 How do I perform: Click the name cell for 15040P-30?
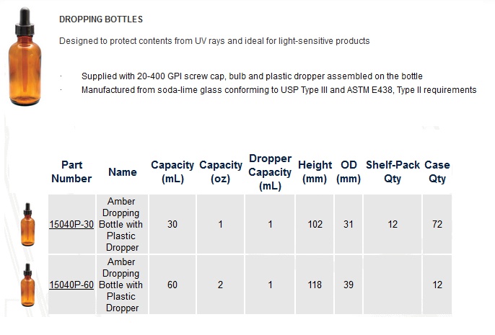point(122,224)
